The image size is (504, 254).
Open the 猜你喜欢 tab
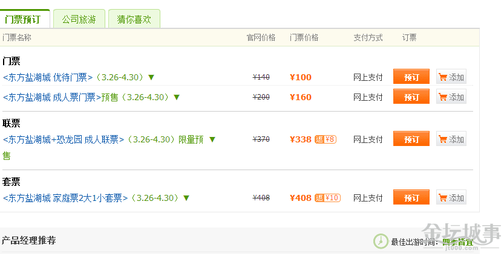pos(134,19)
